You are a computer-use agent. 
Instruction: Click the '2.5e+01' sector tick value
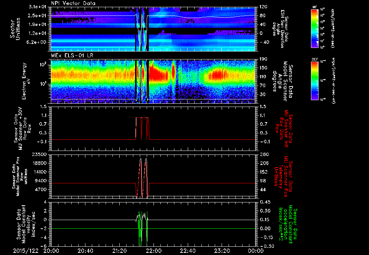click(37, 15)
